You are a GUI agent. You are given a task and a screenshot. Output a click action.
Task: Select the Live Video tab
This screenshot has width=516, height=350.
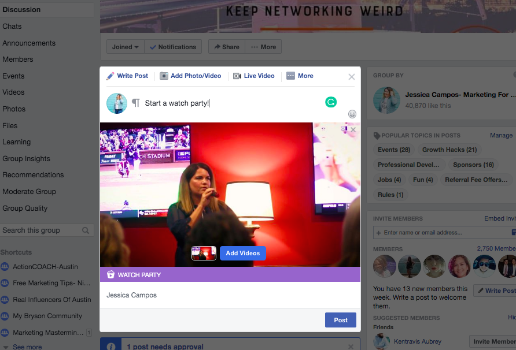(x=254, y=76)
